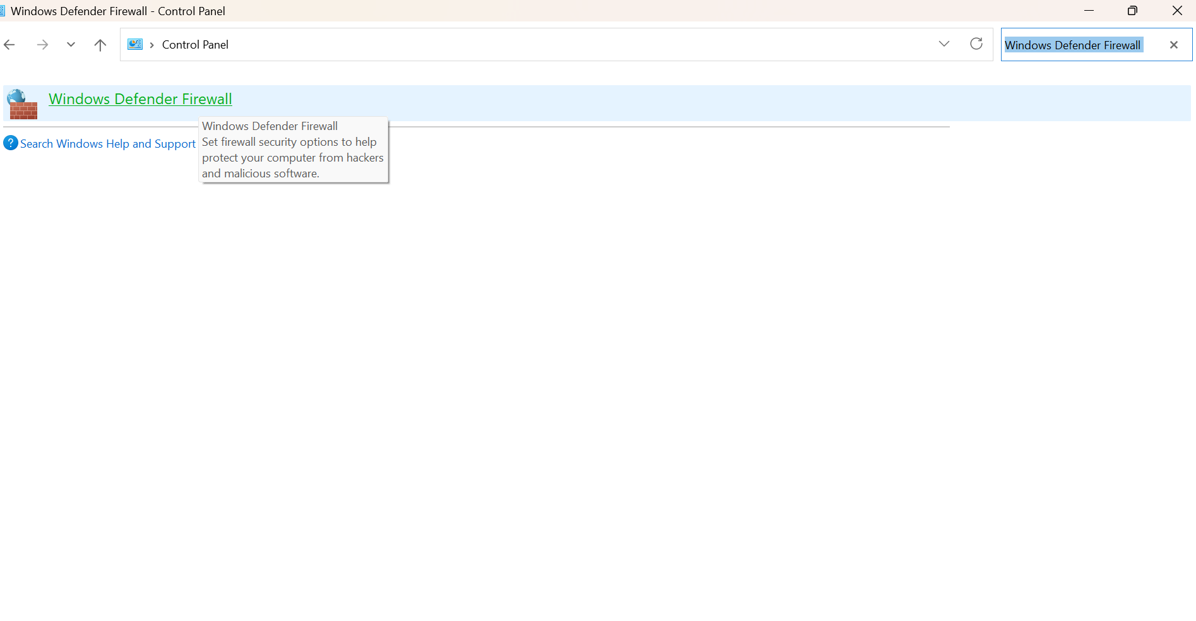Click the Forward navigation arrow
Viewport: 1196px width, 621px height.
coord(42,45)
